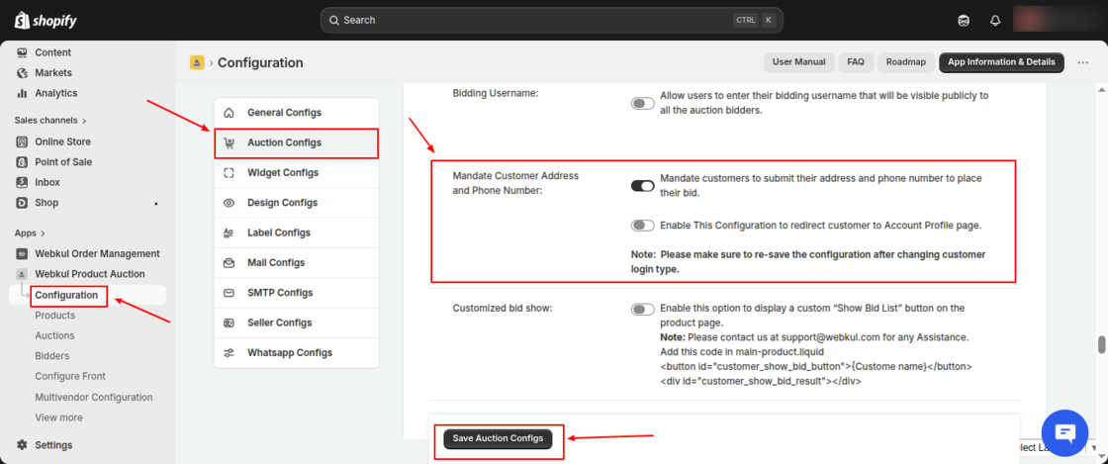The image size is (1108, 464).
Task: Open Configure Front in sidebar
Action: (70, 376)
